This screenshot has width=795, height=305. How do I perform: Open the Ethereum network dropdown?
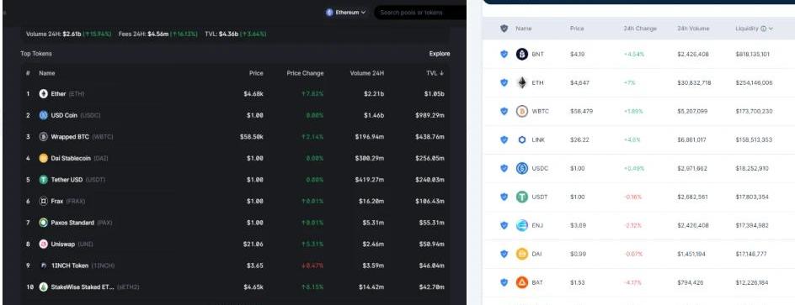(x=346, y=13)
